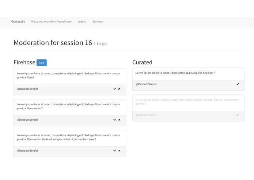Select the greyed curated question ending 'gravida.?'
This screenshot has width=254, height=180.
click(187, 102)
